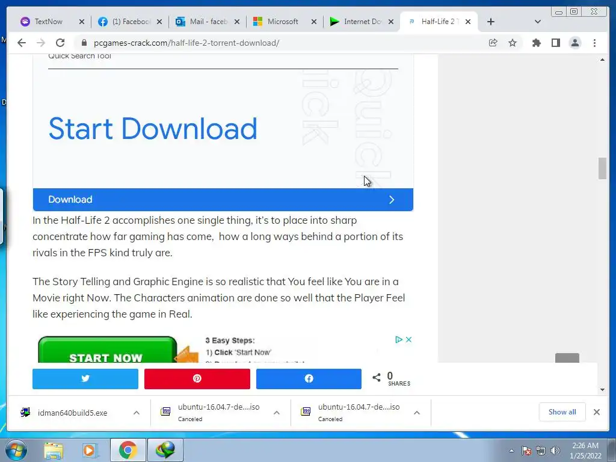Expand options for idman640build5.exe
616x462 pixels.
[137, 413]
